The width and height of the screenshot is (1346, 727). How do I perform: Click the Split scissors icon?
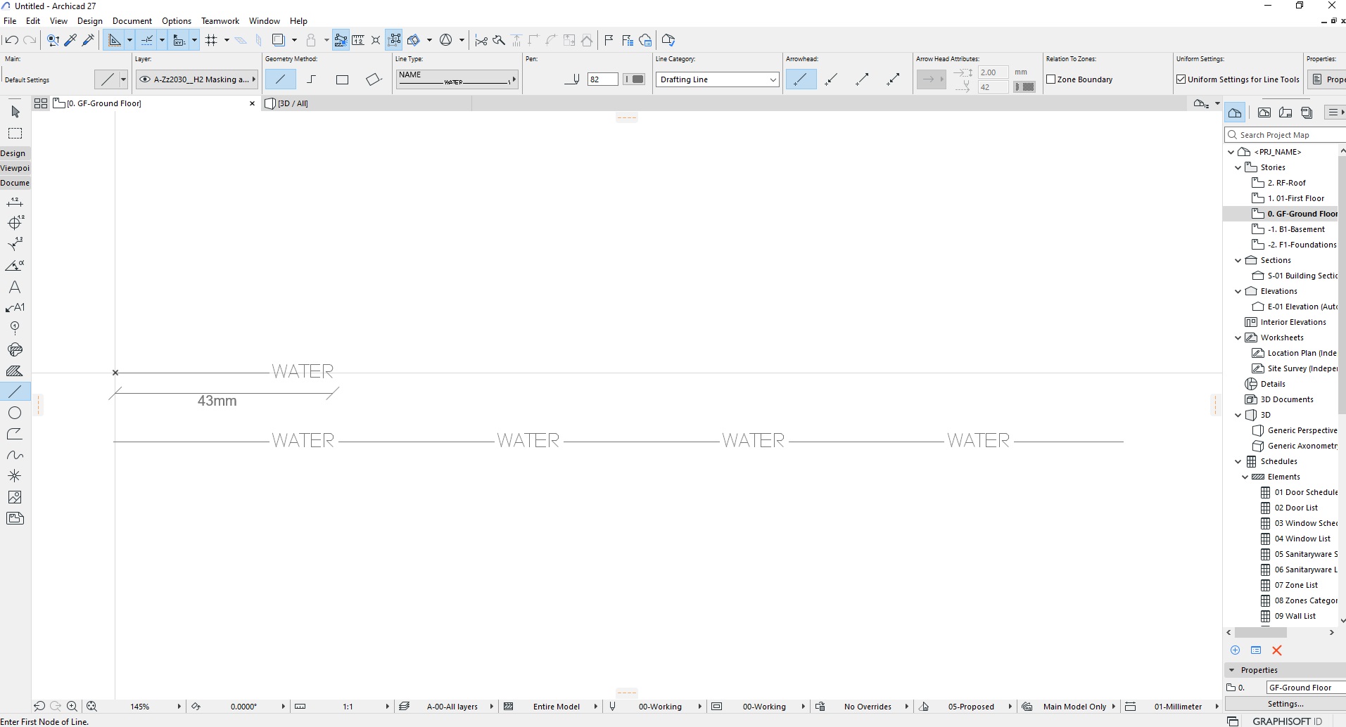[481, 40]
